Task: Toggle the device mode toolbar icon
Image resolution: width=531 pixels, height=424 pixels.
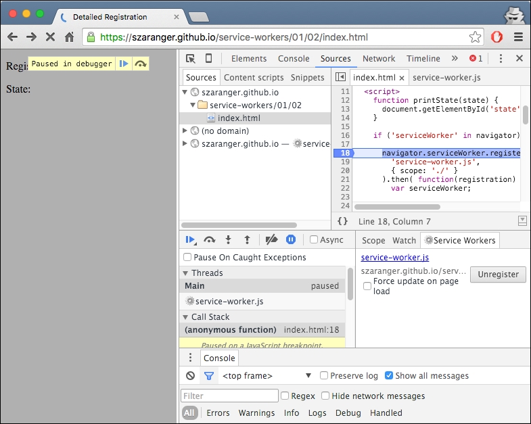Action: tap(209, 59)
